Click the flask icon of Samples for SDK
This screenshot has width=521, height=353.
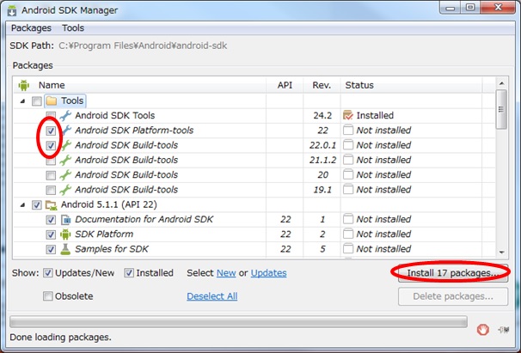coord(65,249)
